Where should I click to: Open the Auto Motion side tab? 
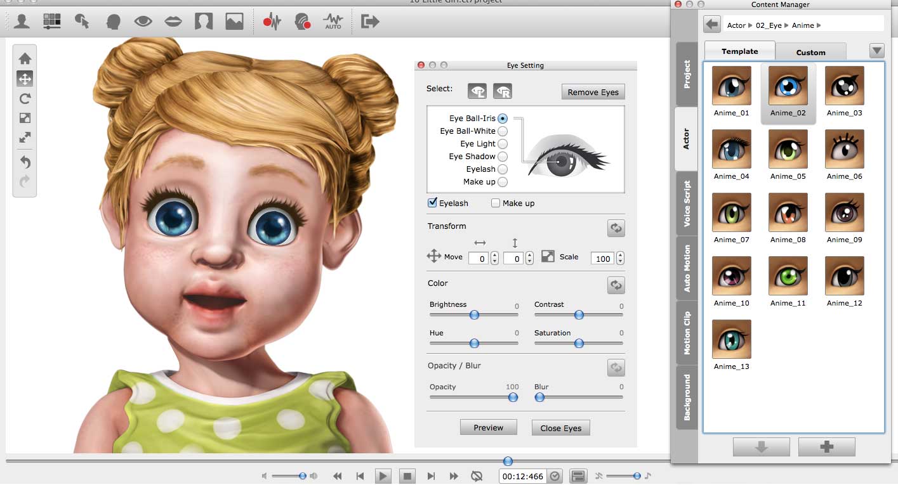[x=687, y=268]
